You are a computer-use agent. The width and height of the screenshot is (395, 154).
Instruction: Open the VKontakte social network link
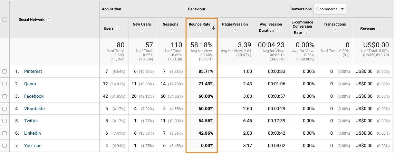(x=34, y=109)
